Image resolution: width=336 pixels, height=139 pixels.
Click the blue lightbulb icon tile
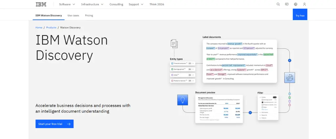click(182, 100)
